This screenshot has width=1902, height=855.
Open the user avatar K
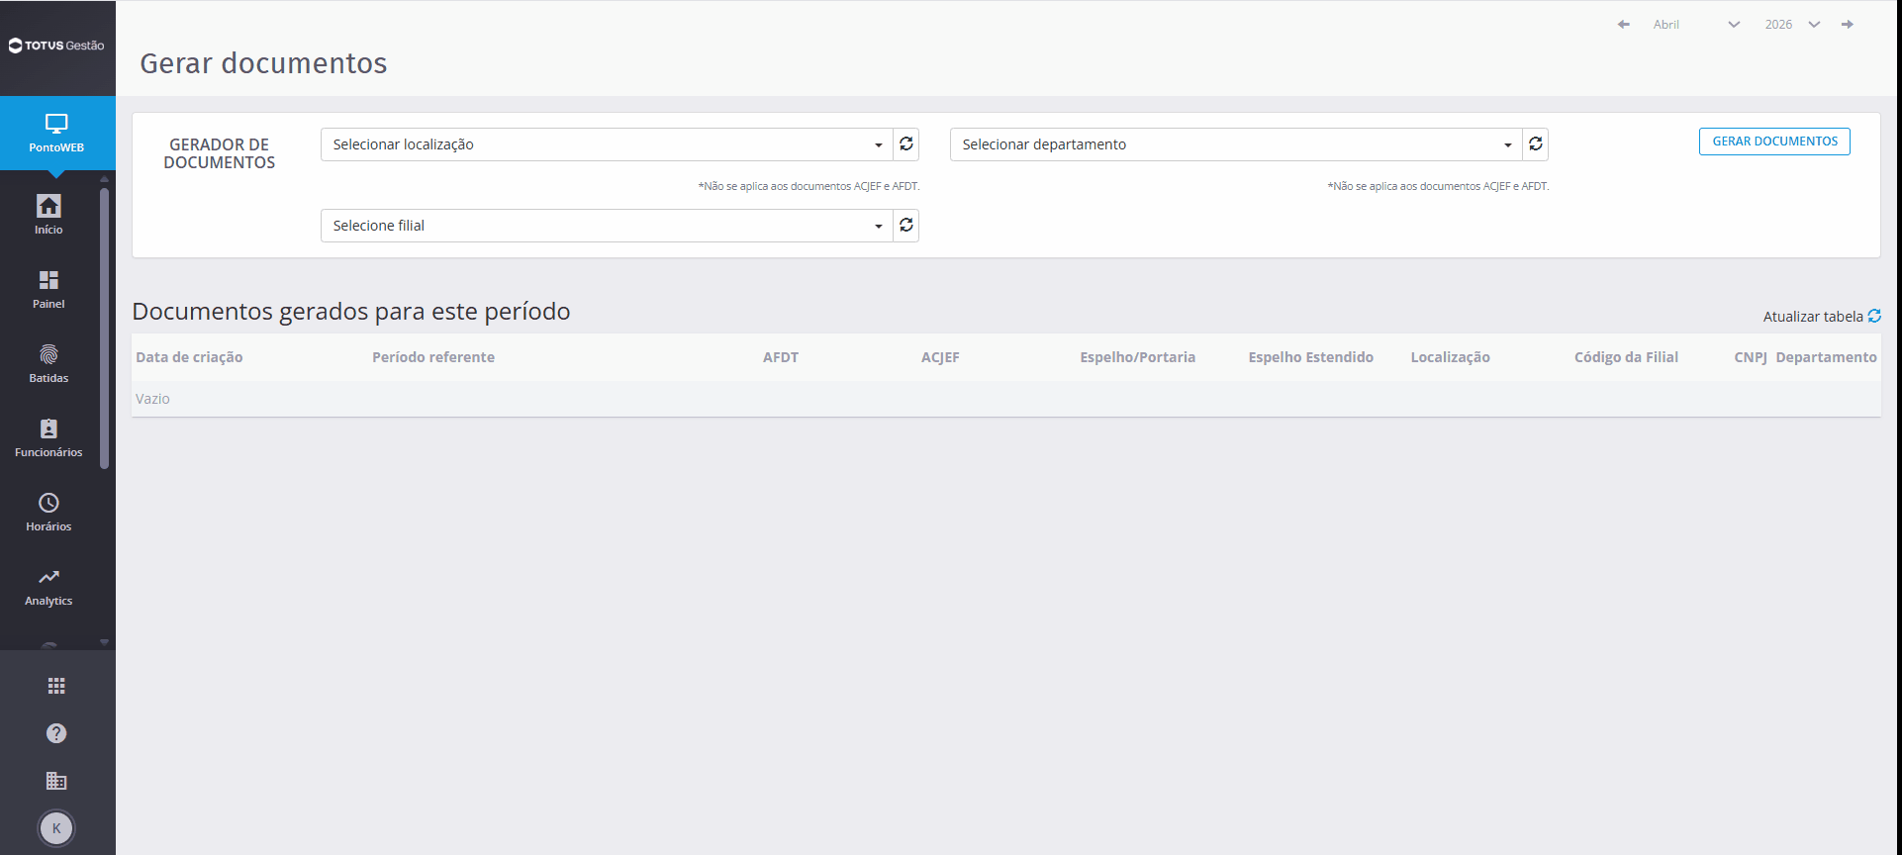(x=56, y=828)
